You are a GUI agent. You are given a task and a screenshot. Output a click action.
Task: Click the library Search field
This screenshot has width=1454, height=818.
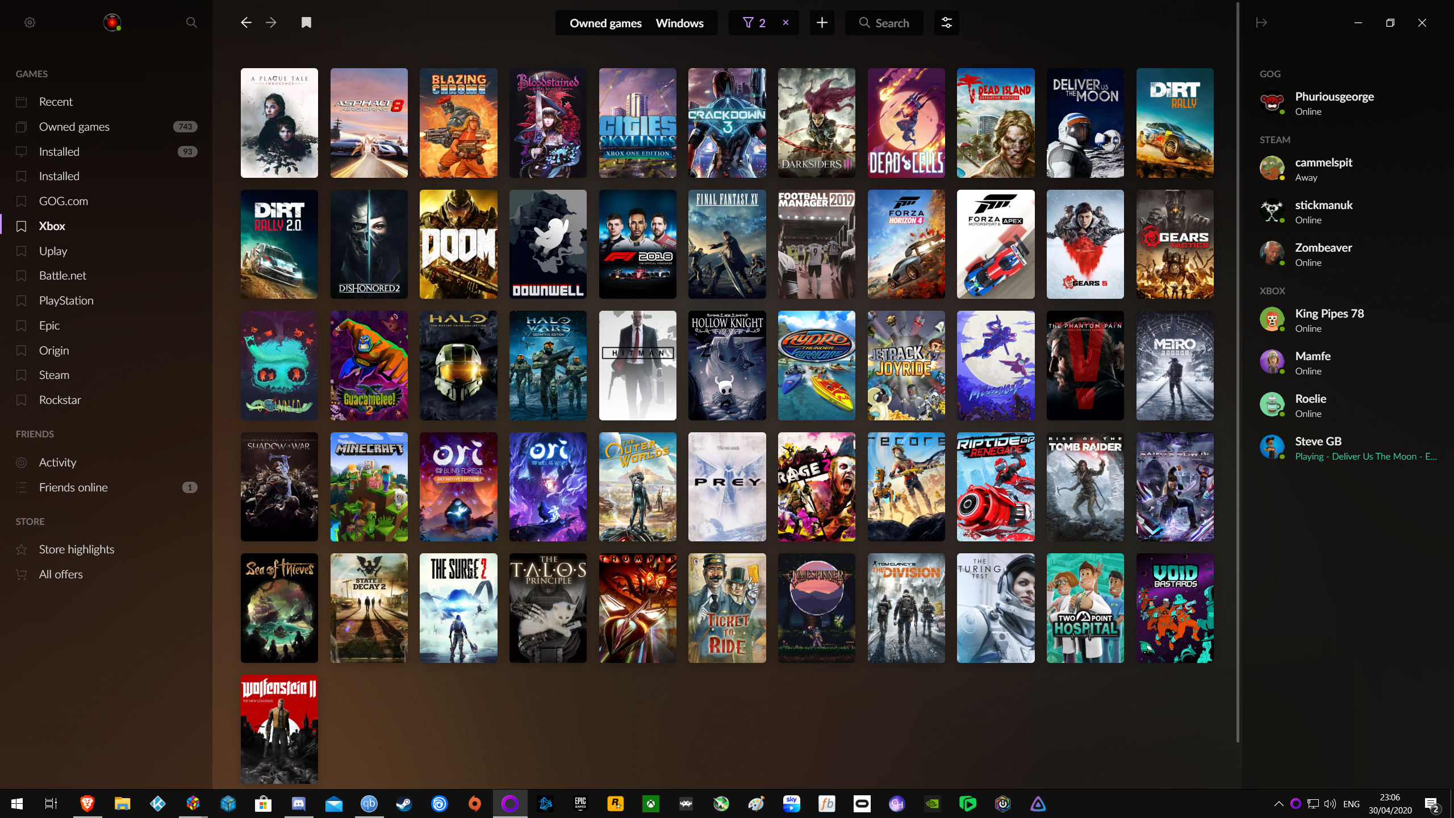coord(884,23)
